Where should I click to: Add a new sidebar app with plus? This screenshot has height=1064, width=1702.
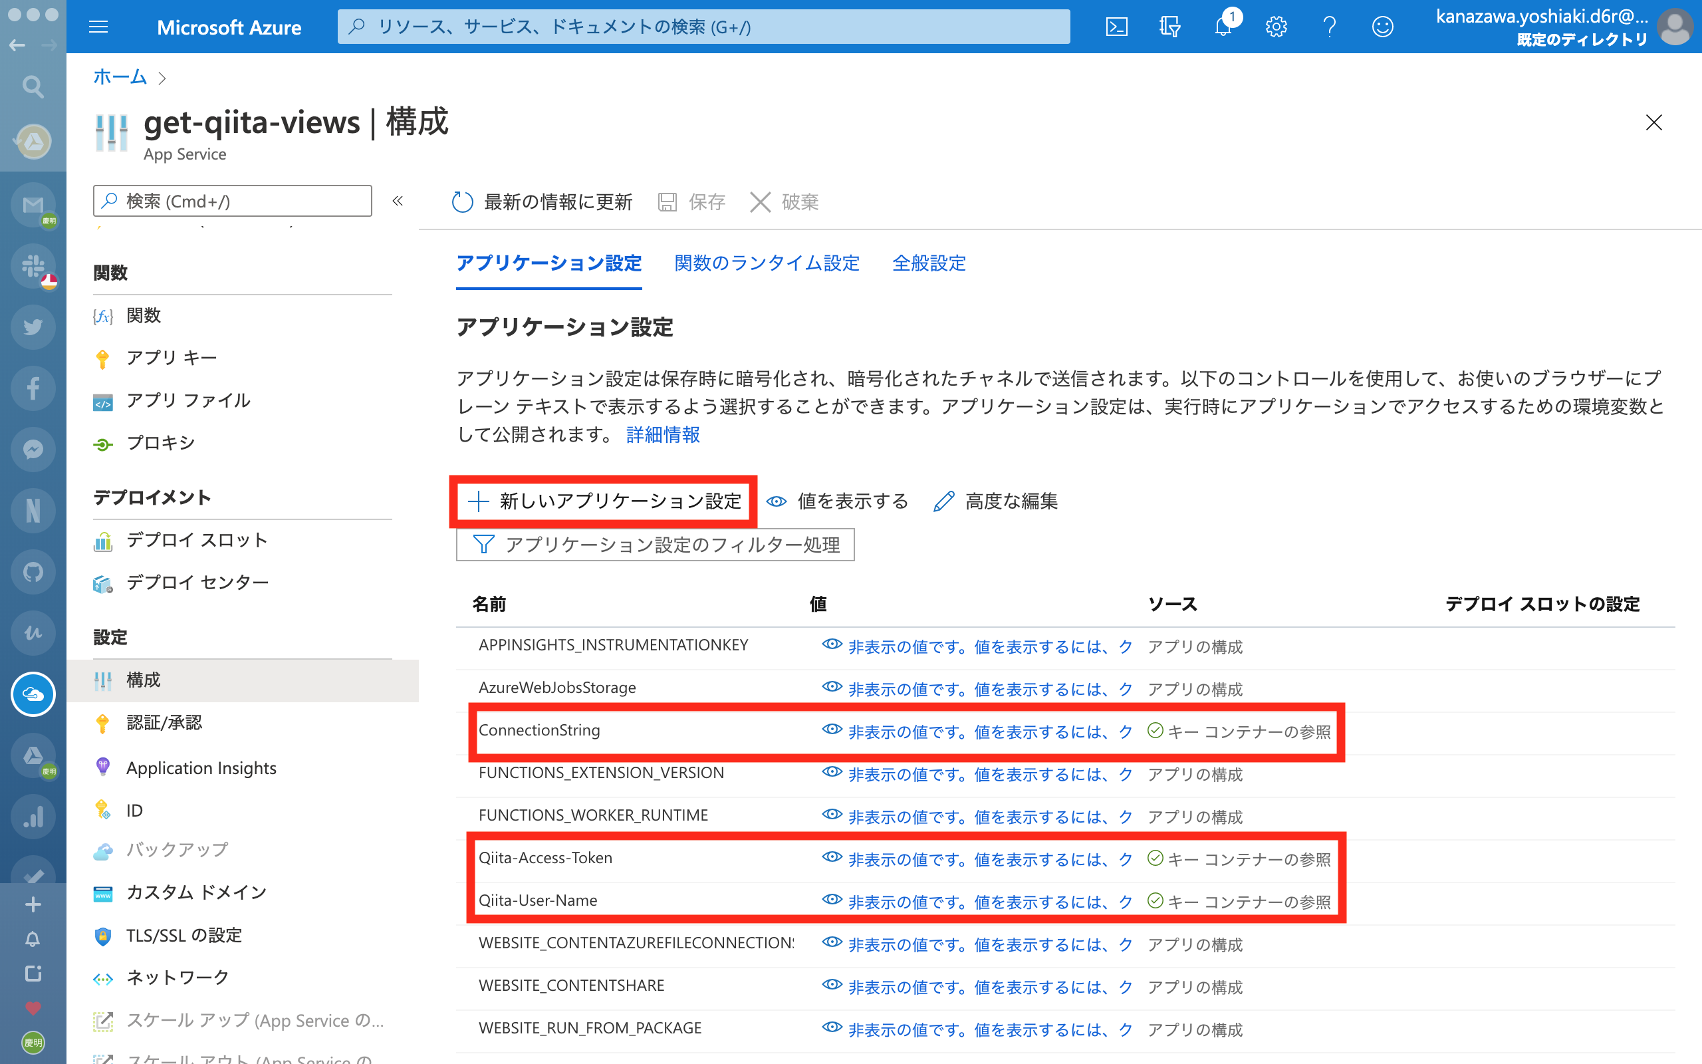point(33,904)
